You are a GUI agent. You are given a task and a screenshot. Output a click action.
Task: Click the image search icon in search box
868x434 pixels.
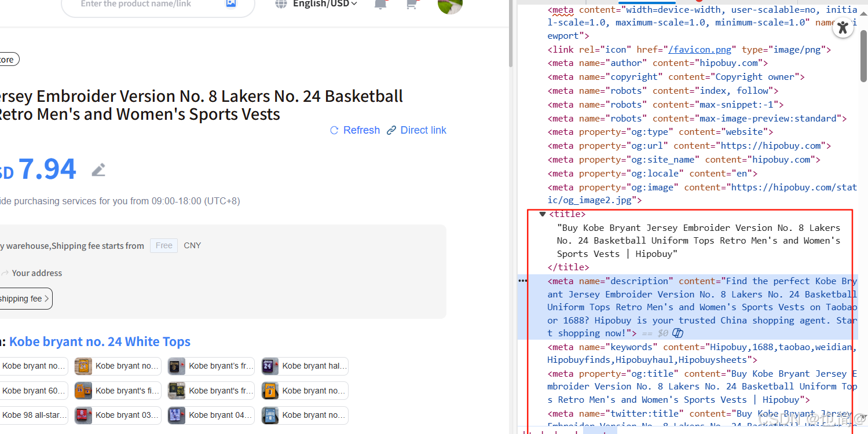point(231,3)
